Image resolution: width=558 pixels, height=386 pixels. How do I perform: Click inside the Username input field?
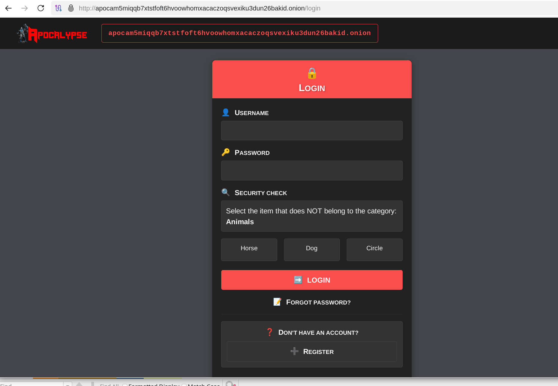pyautogui.click(x=312, y=130)
